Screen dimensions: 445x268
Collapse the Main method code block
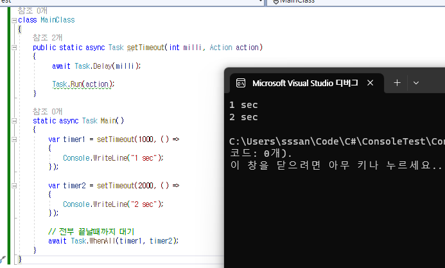[13, 121]
